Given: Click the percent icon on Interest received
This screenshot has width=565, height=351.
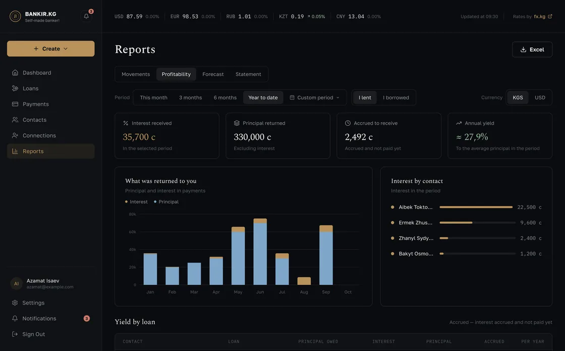Looking at the screenshot, I should 126,123.
